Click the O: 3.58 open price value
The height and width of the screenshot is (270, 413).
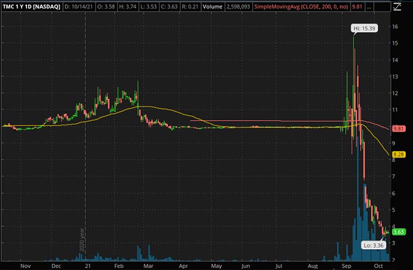[x=106, y=7]
